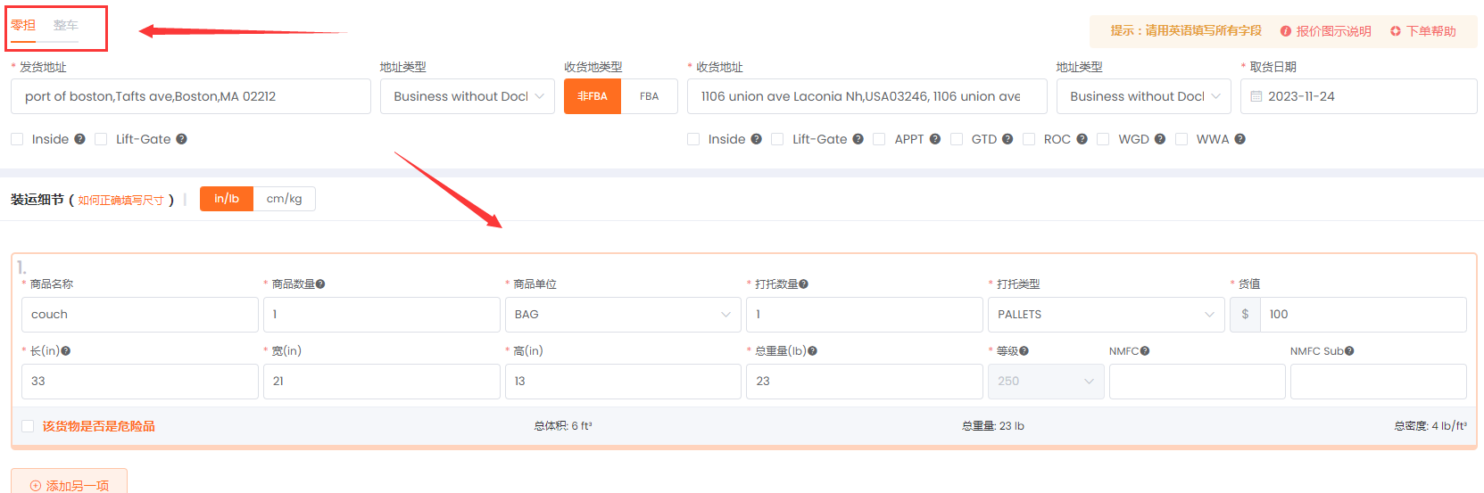Expand the PALLETS type dropdown
Viewport: 1484px width, 493px height.
click(x=1105, y=315)
